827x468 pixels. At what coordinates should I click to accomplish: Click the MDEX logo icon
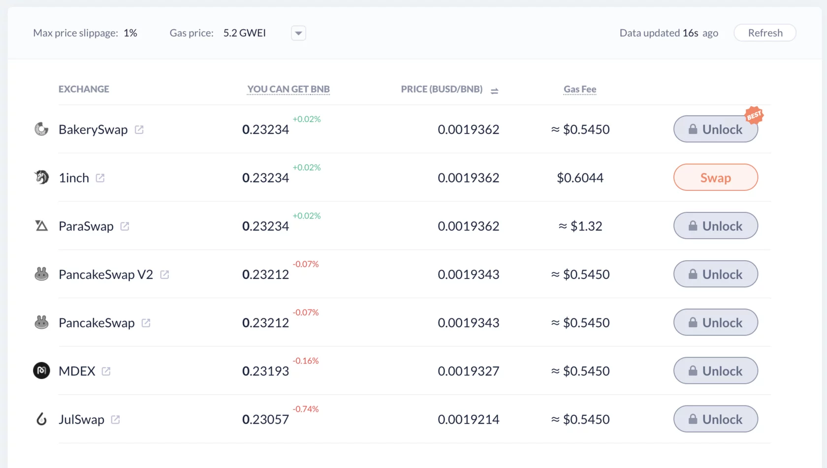tap(41, 371)
